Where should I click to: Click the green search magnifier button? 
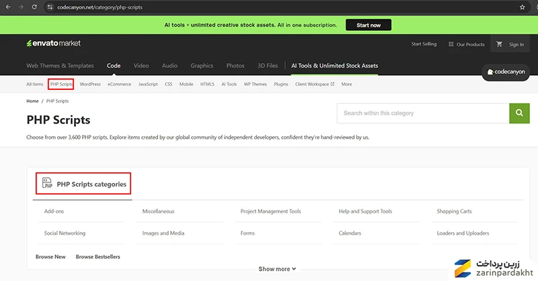click(x=519, y=113)
